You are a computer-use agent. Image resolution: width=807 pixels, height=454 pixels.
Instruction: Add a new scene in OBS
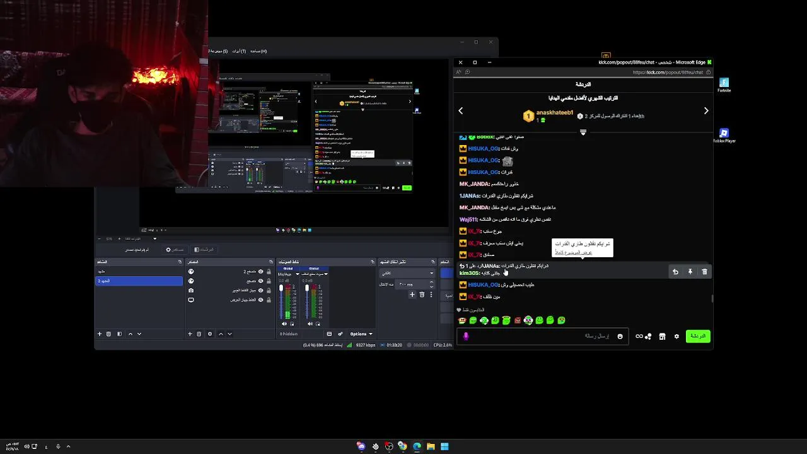coord(100,334)
